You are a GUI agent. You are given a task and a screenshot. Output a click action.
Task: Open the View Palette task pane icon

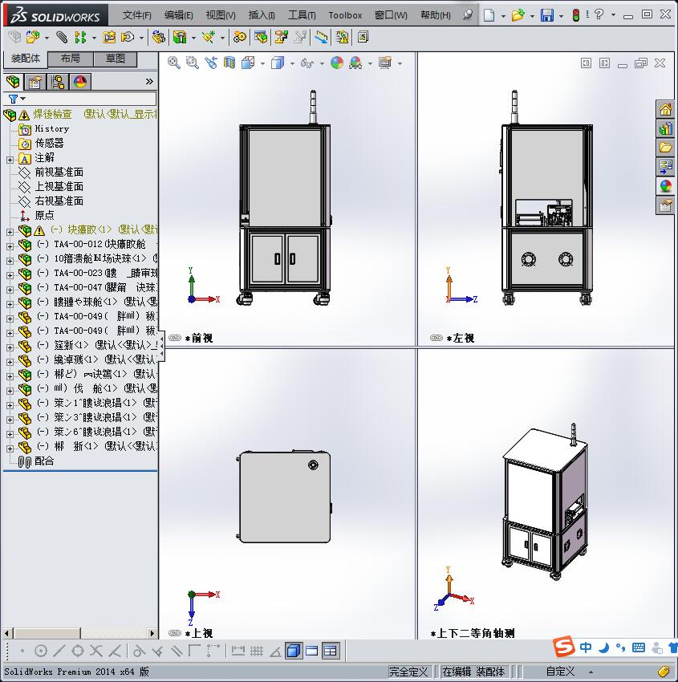point(665,167)
